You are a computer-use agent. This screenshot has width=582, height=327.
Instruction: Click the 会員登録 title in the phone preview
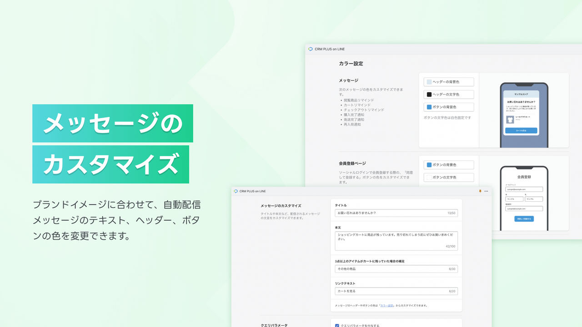[524, 177]
